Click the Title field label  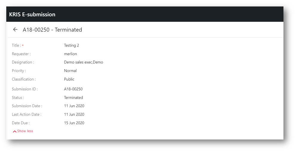click(16, 45)
